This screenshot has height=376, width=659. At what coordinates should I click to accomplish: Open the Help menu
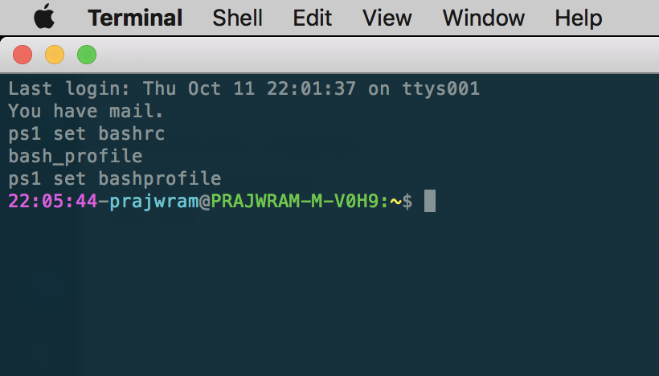point(579,18)
